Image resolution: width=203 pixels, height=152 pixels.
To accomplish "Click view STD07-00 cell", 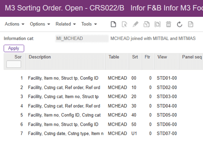I will click(167, 134).
